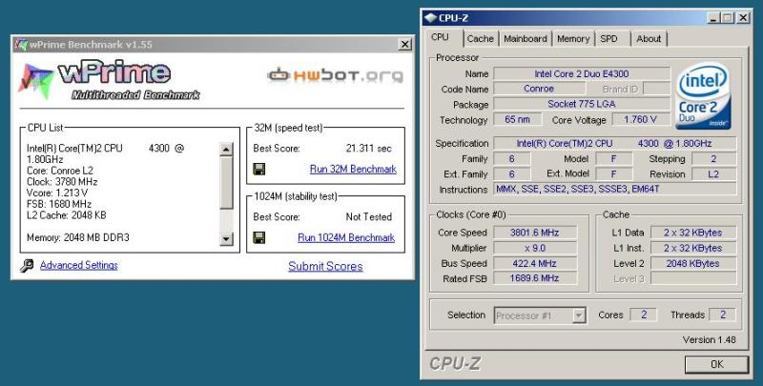The width and height of the screenshot is (763, 386).
Task: Click the Technology field showing 65 nm
Action: click(x=517, y=119)
